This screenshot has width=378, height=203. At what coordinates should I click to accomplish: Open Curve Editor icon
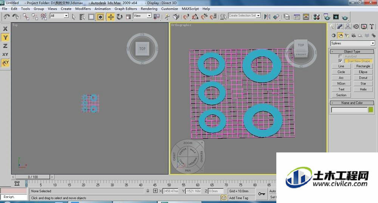pyautogui.click(x=297, y=17)
